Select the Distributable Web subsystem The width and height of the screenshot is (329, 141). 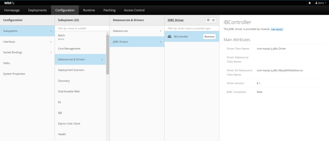pos(80,92)
